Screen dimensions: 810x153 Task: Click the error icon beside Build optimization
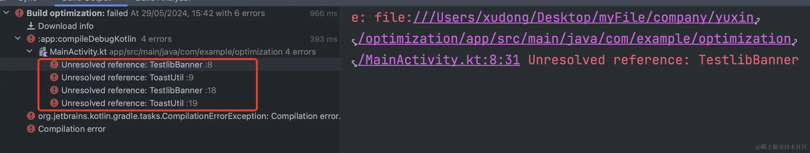point(19,13)
